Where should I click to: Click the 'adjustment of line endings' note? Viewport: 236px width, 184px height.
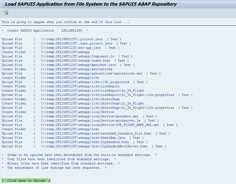pos(54,168)
